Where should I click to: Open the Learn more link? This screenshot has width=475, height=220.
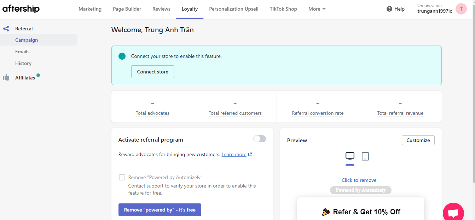tap(234, 154)
